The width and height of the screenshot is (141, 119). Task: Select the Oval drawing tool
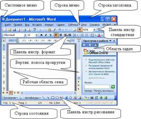57,98
